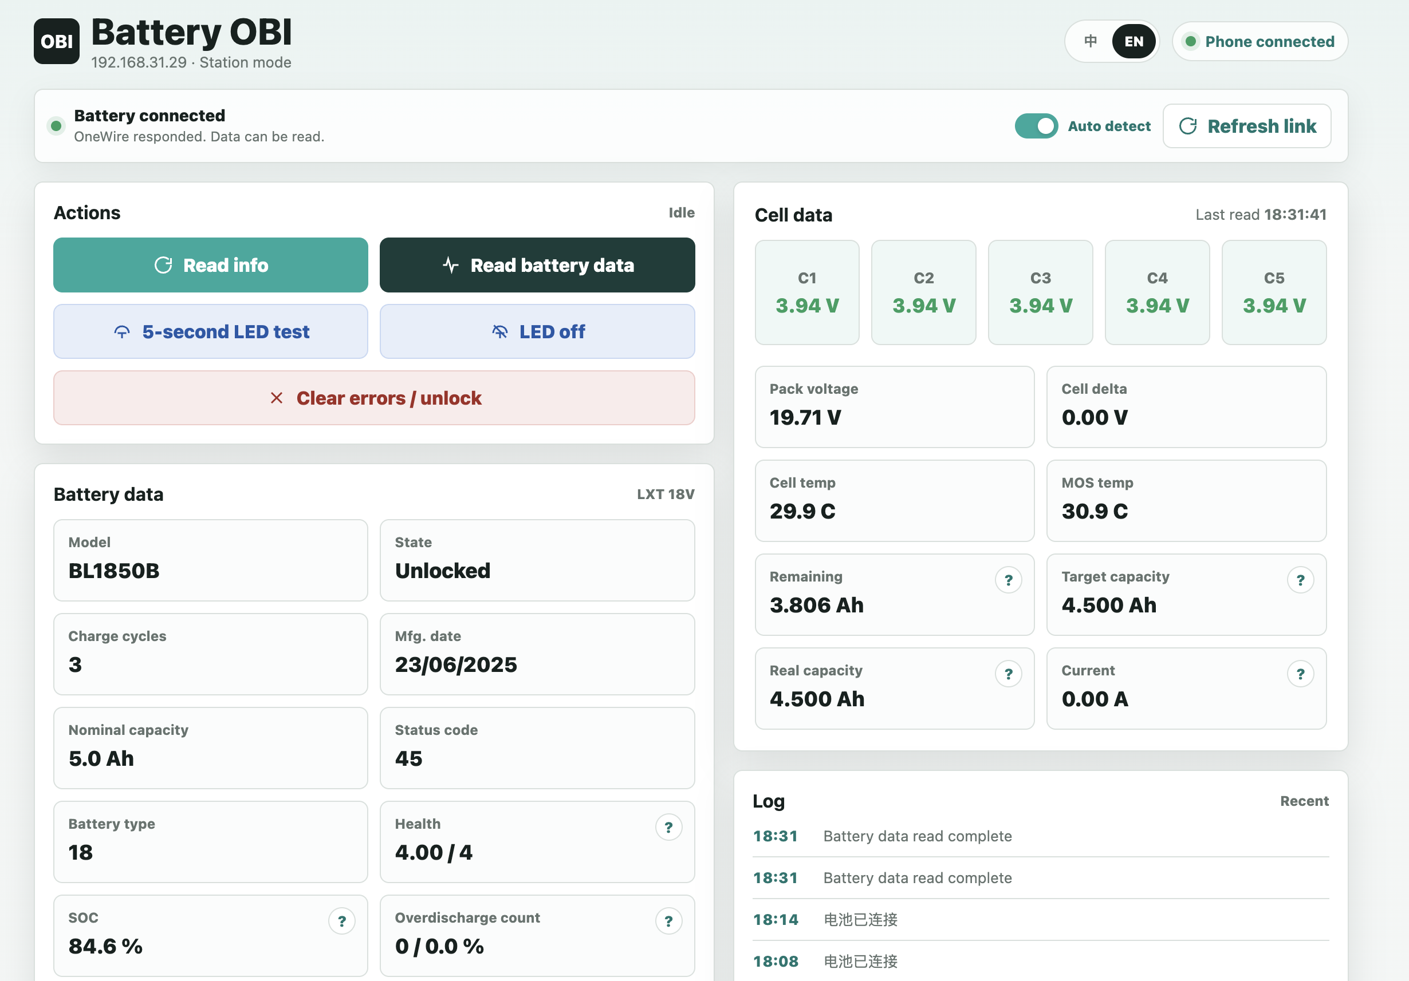Click the State Unlocked value
1409x981 pixels.
click(x=442, y=571)
